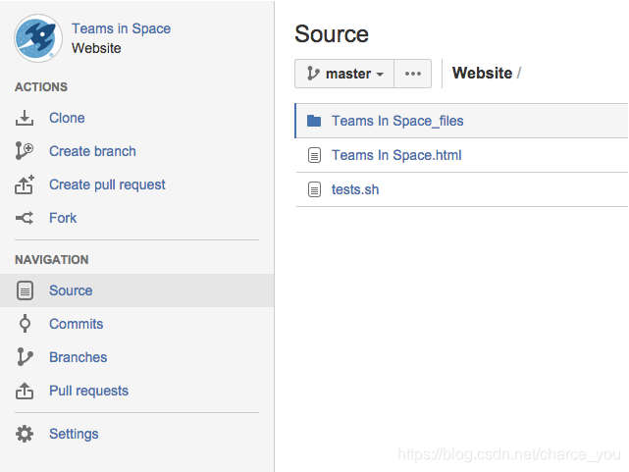Image resolution: width=629 pixels, height=472 pixels.
Task: Open the Teams In Space_files folder
Action: [x=397, y=121]
